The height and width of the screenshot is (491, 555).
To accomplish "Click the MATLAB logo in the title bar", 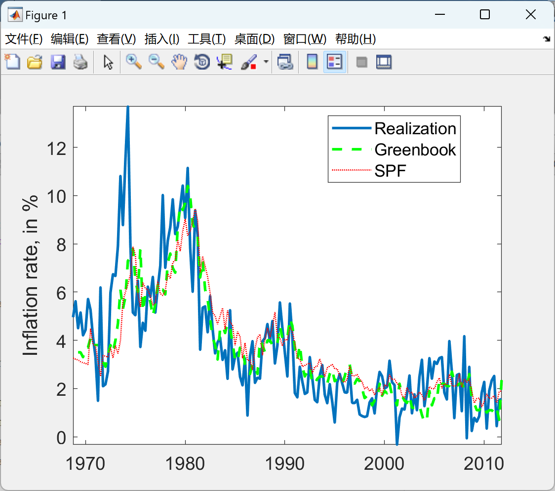I will point(15,15).
